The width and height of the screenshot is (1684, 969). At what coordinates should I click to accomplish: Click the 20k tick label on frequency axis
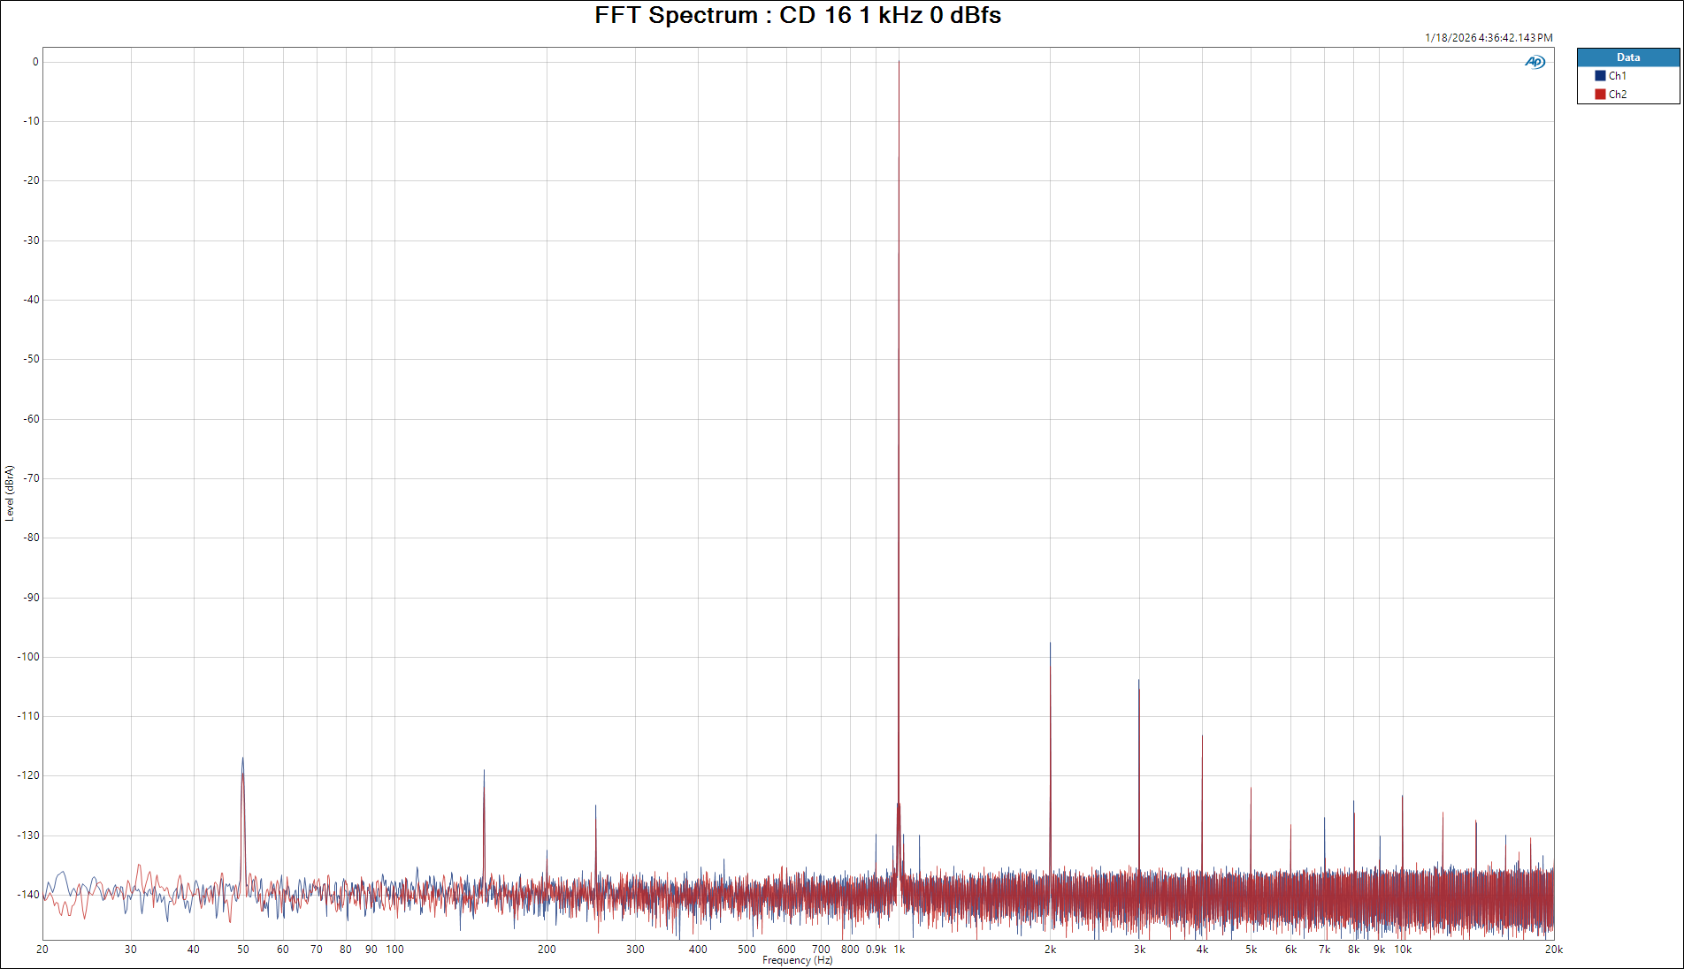1553,950
